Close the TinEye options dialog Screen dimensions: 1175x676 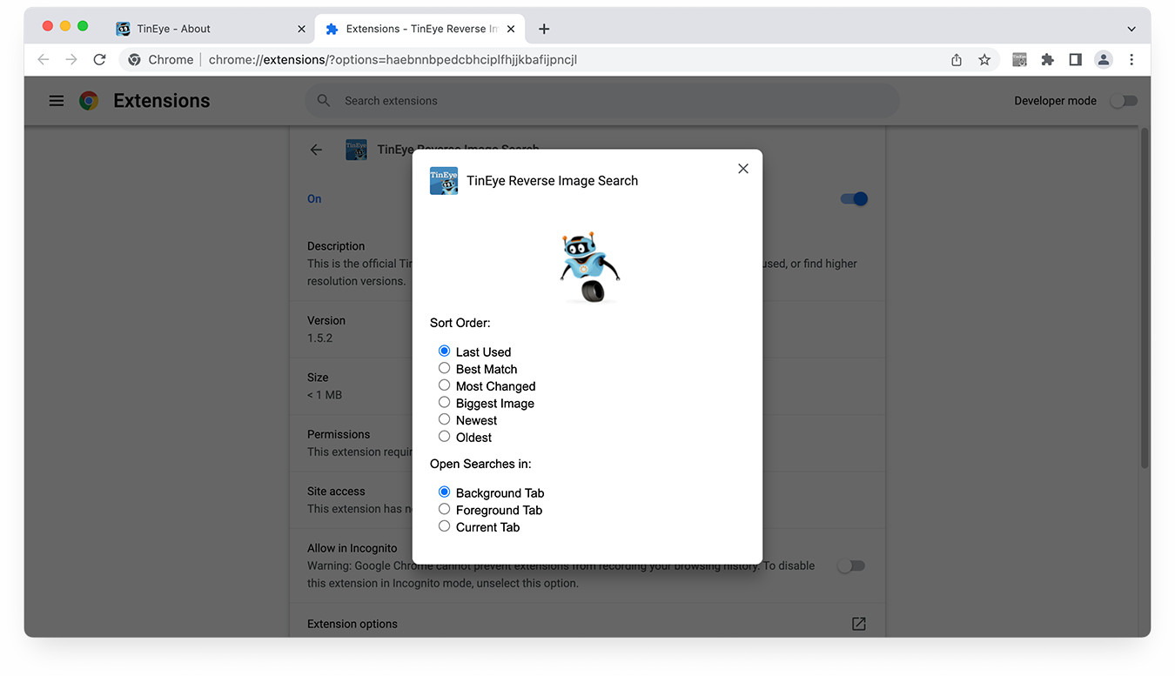point(742,169)
